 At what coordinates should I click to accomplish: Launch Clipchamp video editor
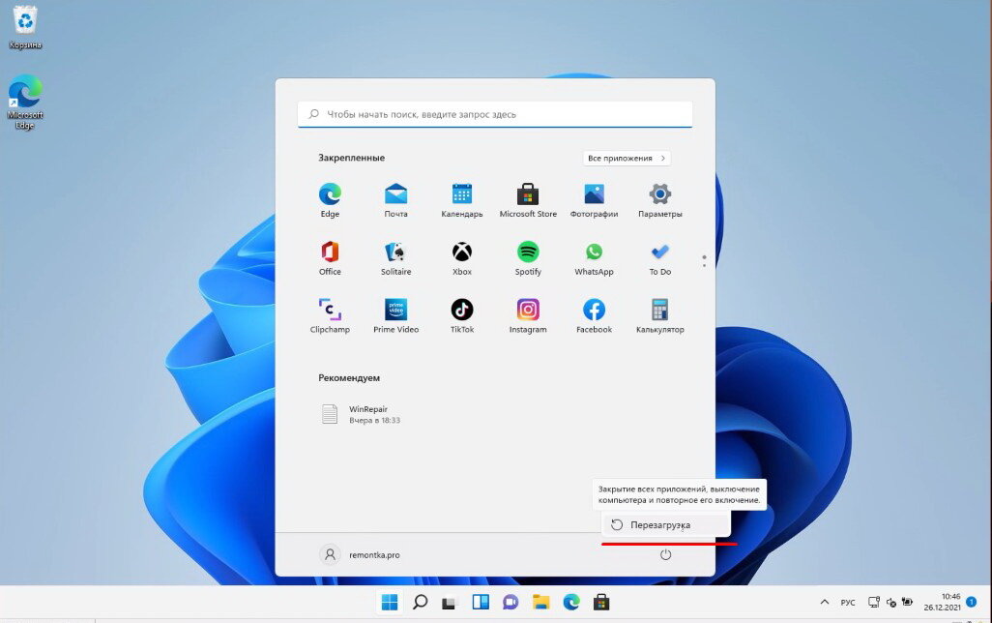point(330,315)
